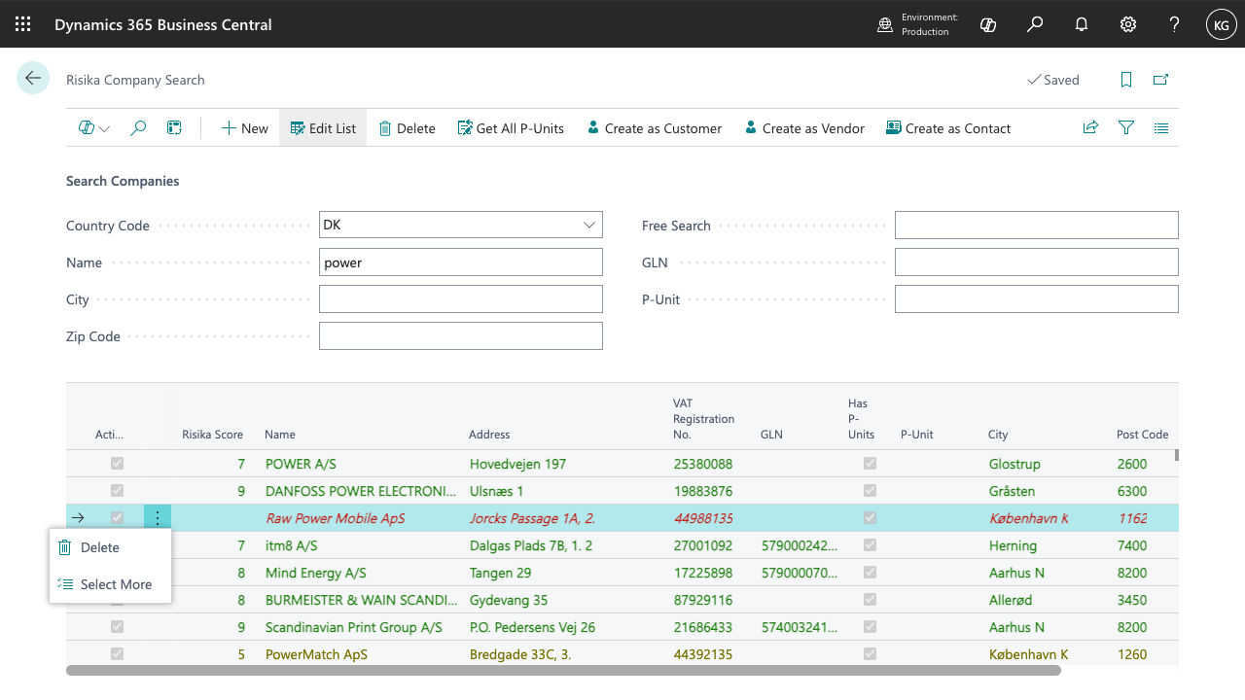Click the Raw Power Mobile row ellipsis

pos(158,518)
